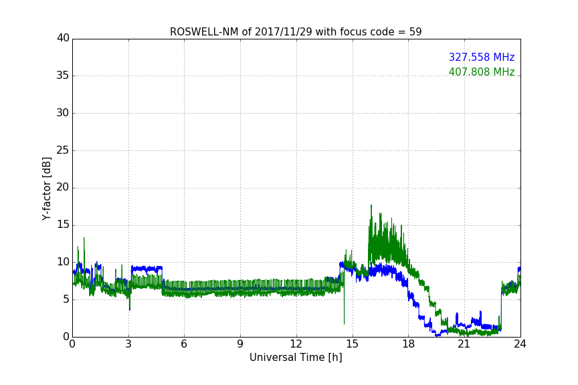This screenshot has width=578, height=385.
Task: Click the y-axis tick label 40
Action: [x=63, y=38]
